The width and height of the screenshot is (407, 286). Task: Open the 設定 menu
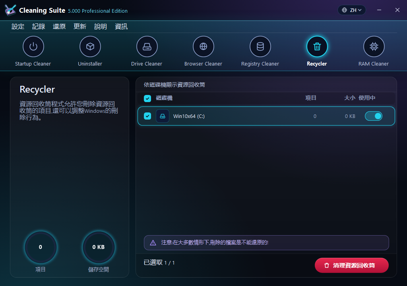[18, 27]
